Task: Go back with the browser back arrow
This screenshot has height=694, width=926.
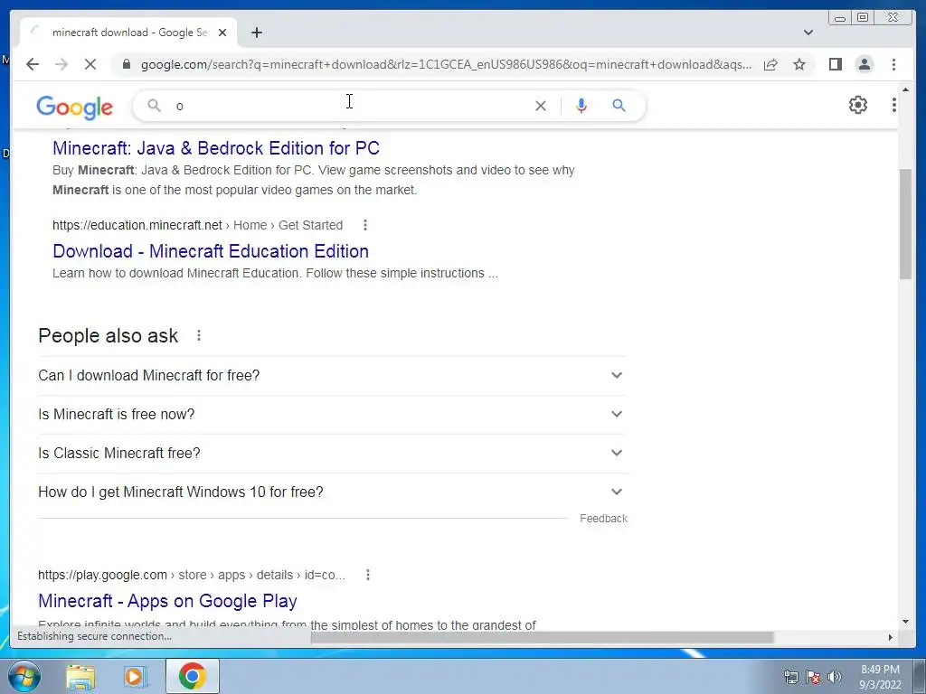Action: click(33, 64)
